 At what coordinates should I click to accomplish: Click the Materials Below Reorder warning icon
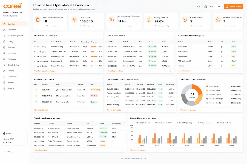218,20
